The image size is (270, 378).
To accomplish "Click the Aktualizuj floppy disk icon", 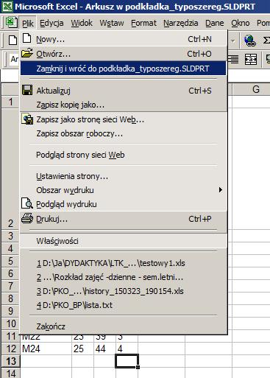I will pyautogui.click(x=27, y=90).
